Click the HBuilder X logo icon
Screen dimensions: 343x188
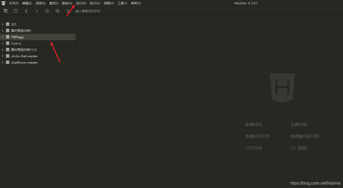coord(3,3)
